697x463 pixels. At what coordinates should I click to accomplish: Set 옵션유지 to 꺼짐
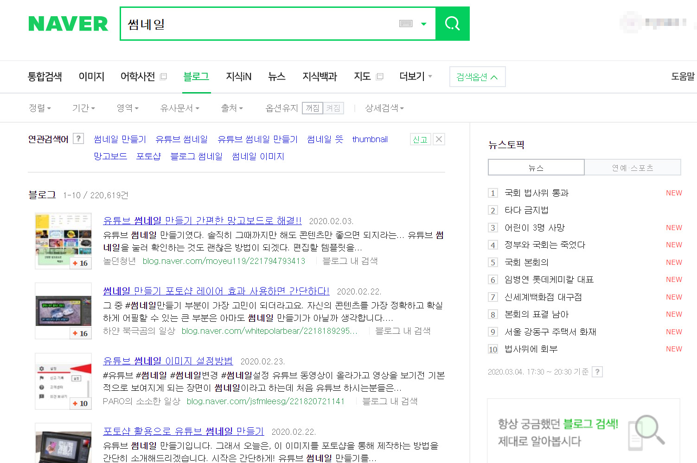313,108
